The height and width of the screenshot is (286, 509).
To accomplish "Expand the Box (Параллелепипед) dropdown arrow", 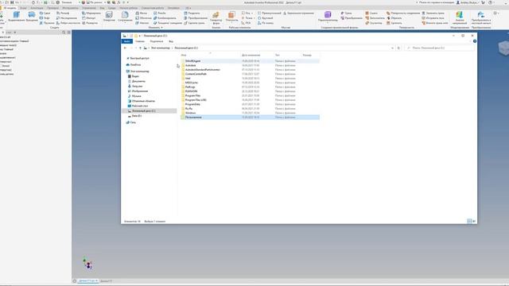I will [328, 23].
